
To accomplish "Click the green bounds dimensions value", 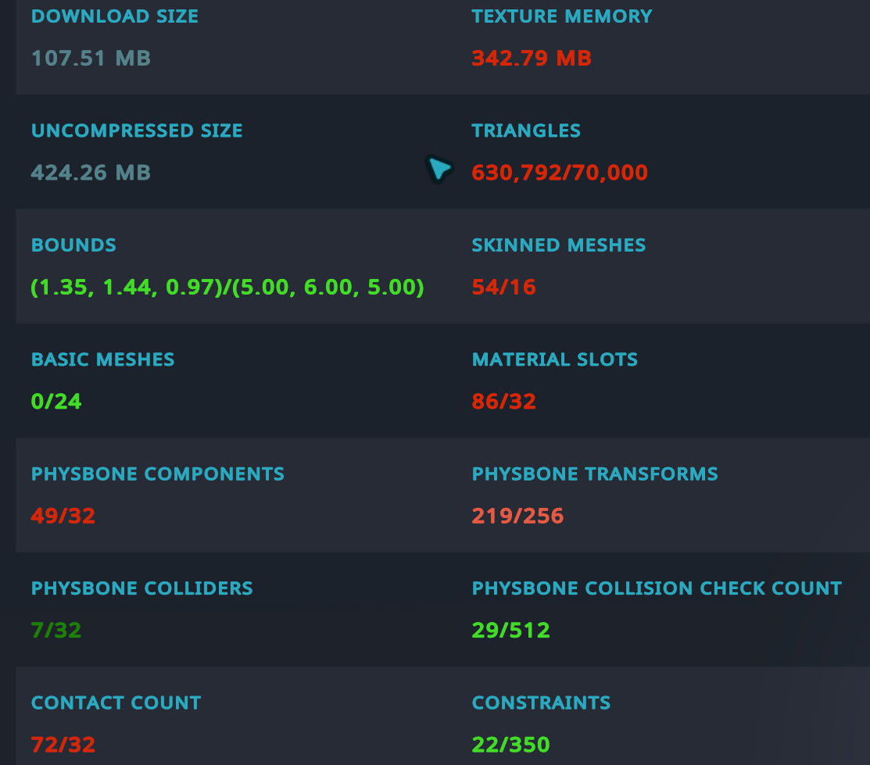I will pos(227,287).
